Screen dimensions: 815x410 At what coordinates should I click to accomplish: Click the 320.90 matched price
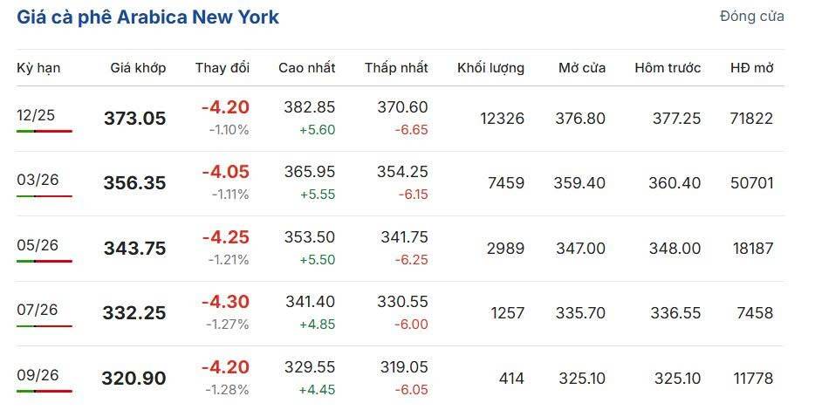click(134, 379)
